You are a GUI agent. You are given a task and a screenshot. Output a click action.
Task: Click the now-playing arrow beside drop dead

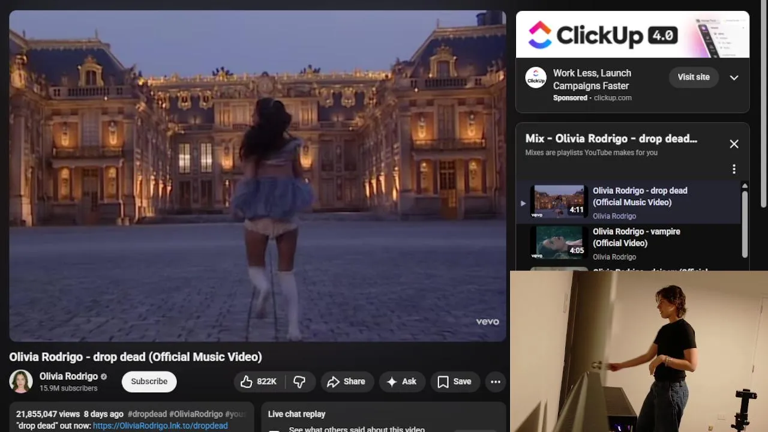[523, 203]
